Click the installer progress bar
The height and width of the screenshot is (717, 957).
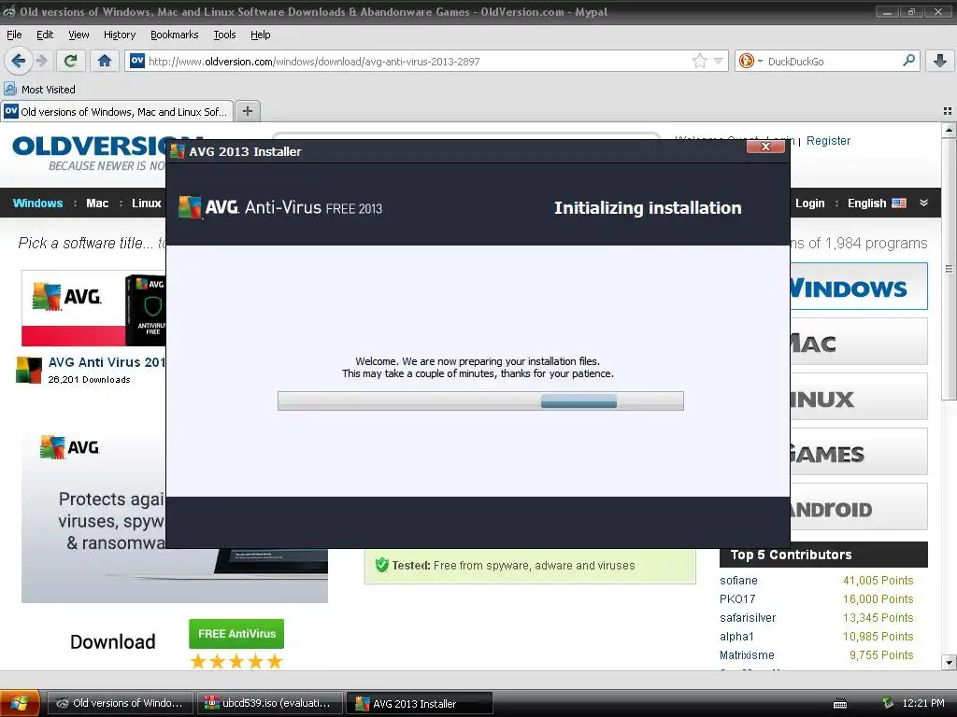coord(480,401)
